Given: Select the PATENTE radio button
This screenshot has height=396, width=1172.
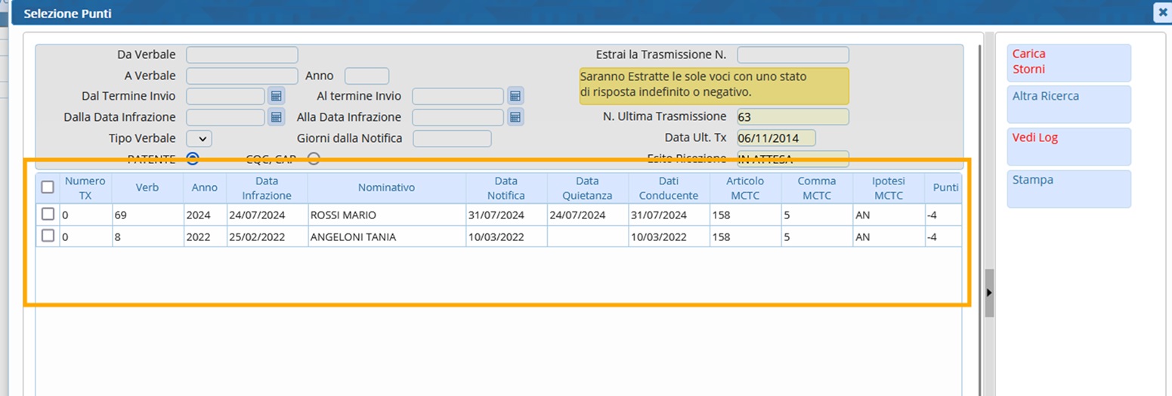Looking at the screenshot, I should tap(192, 158).
